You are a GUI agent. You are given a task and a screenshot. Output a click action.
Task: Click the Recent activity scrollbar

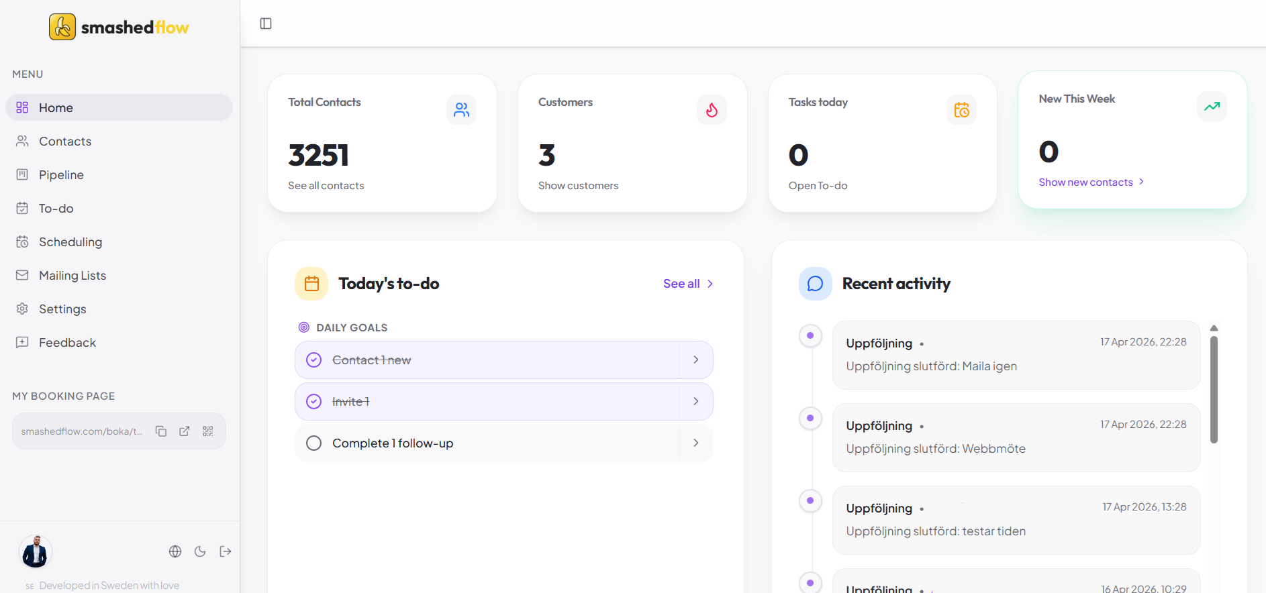tap(1214, 389)
